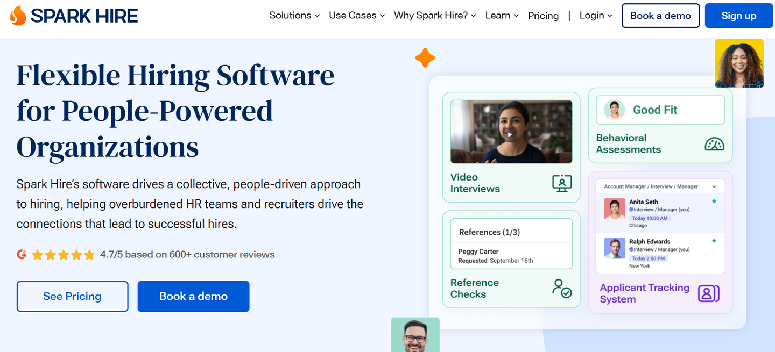Viewport: 775px width, 352px height.
Task: Click the bearded man with glasses photo
Action: point(415,335)
